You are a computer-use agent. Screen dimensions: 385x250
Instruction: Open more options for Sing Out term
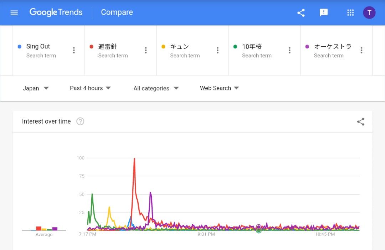click(74, 50)
